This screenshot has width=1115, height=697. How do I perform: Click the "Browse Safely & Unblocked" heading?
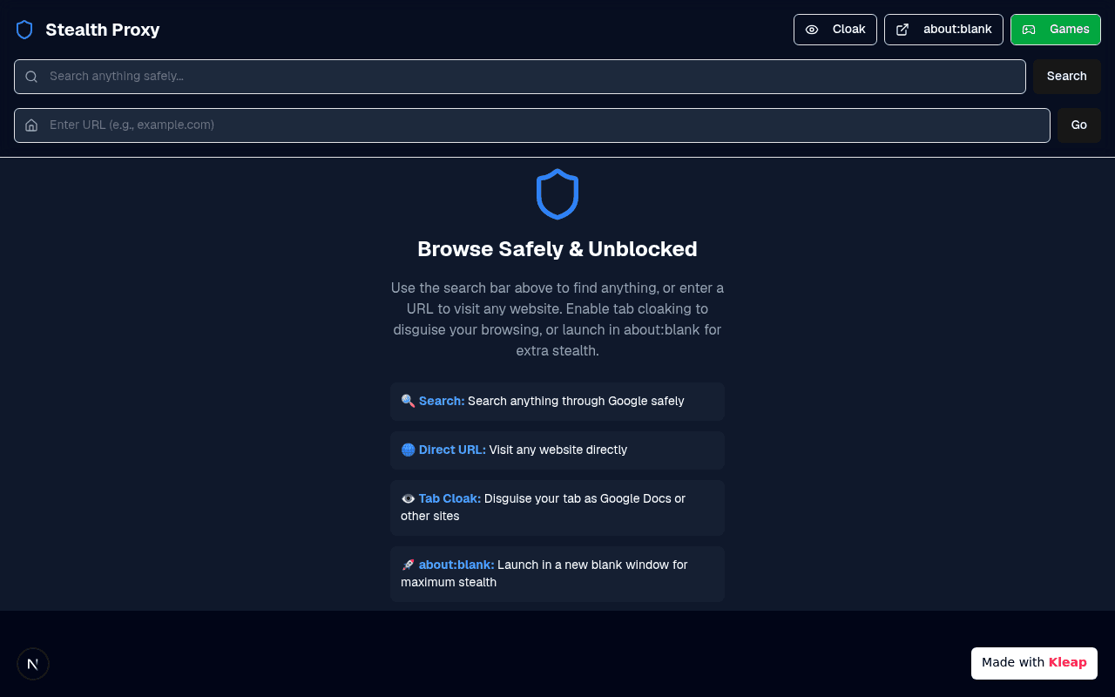point(557,249)
